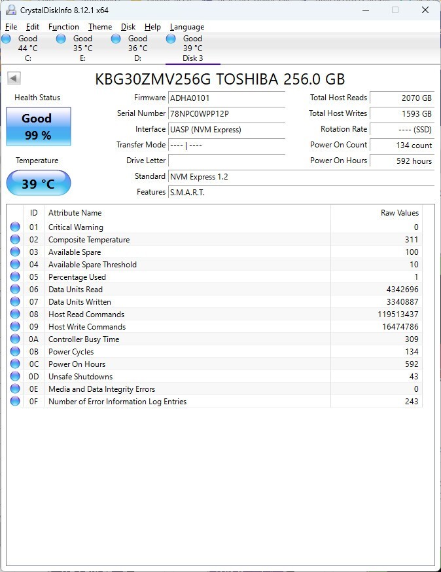Select raw value 243 of Error Log Entries

(x=412, y=401)
